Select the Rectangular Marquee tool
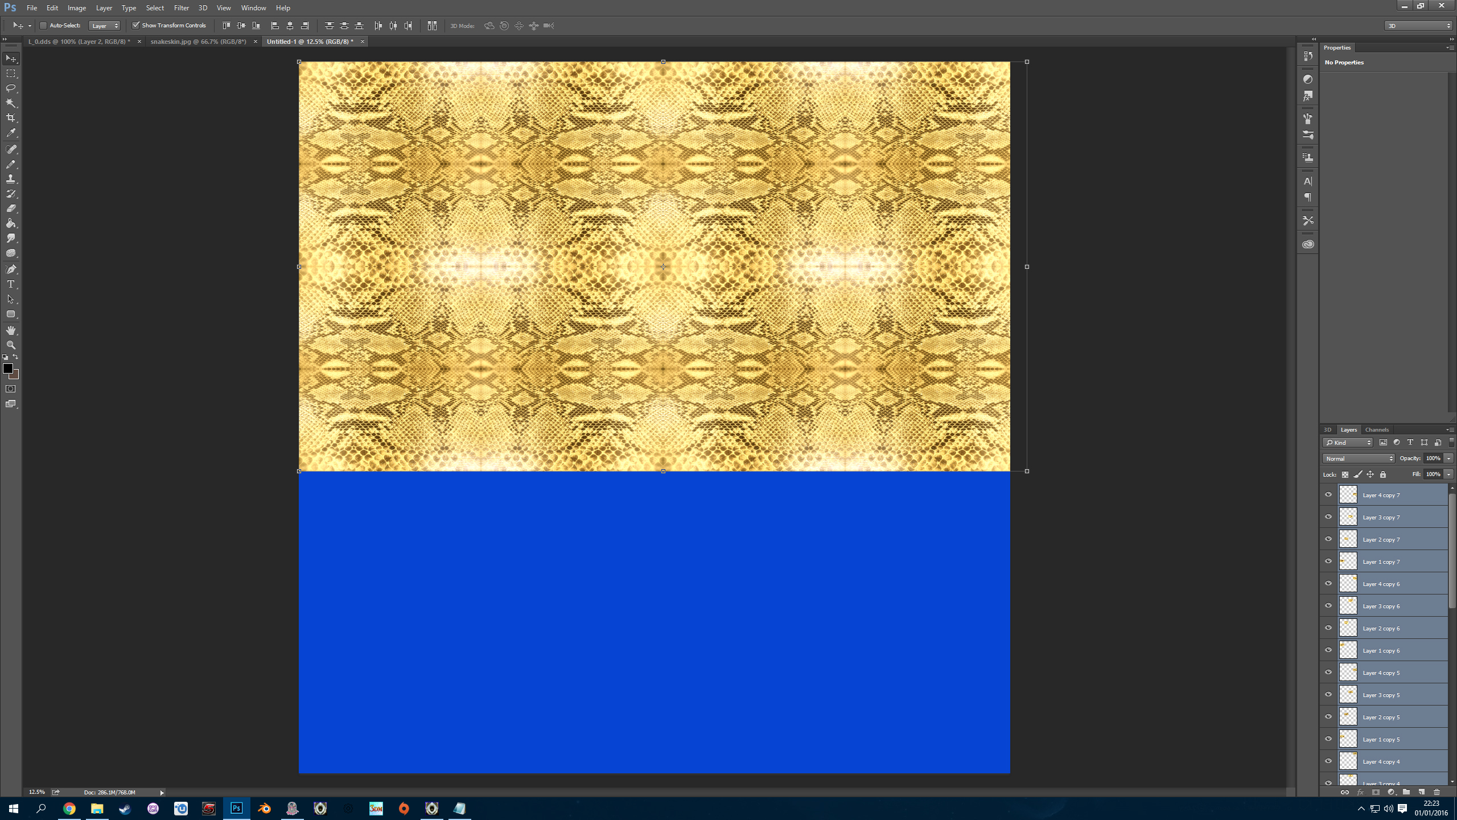Image resolution: width=1457 pixels, height=820 pixels. 11,73
